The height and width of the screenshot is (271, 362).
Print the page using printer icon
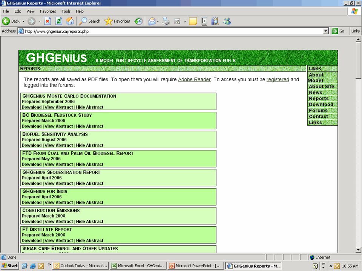166,21
